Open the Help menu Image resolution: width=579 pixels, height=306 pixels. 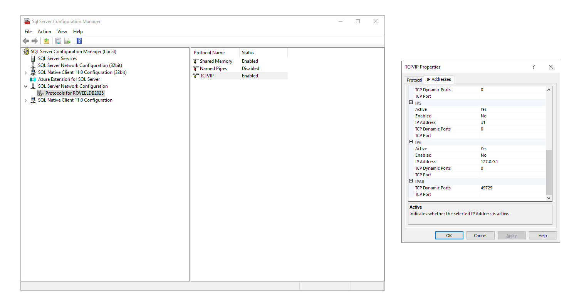[x=78, y=32]
